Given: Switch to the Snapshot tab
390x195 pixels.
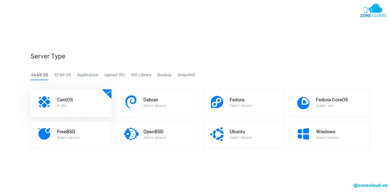Looking at the screenshot, I should (186, 75).
